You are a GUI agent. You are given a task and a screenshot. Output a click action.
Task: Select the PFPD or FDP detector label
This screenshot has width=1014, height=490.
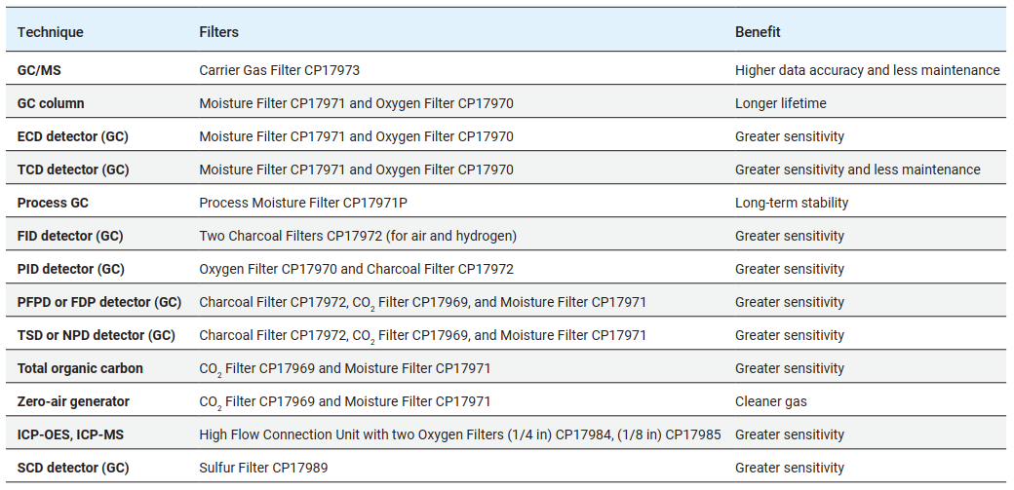(99, 302)
